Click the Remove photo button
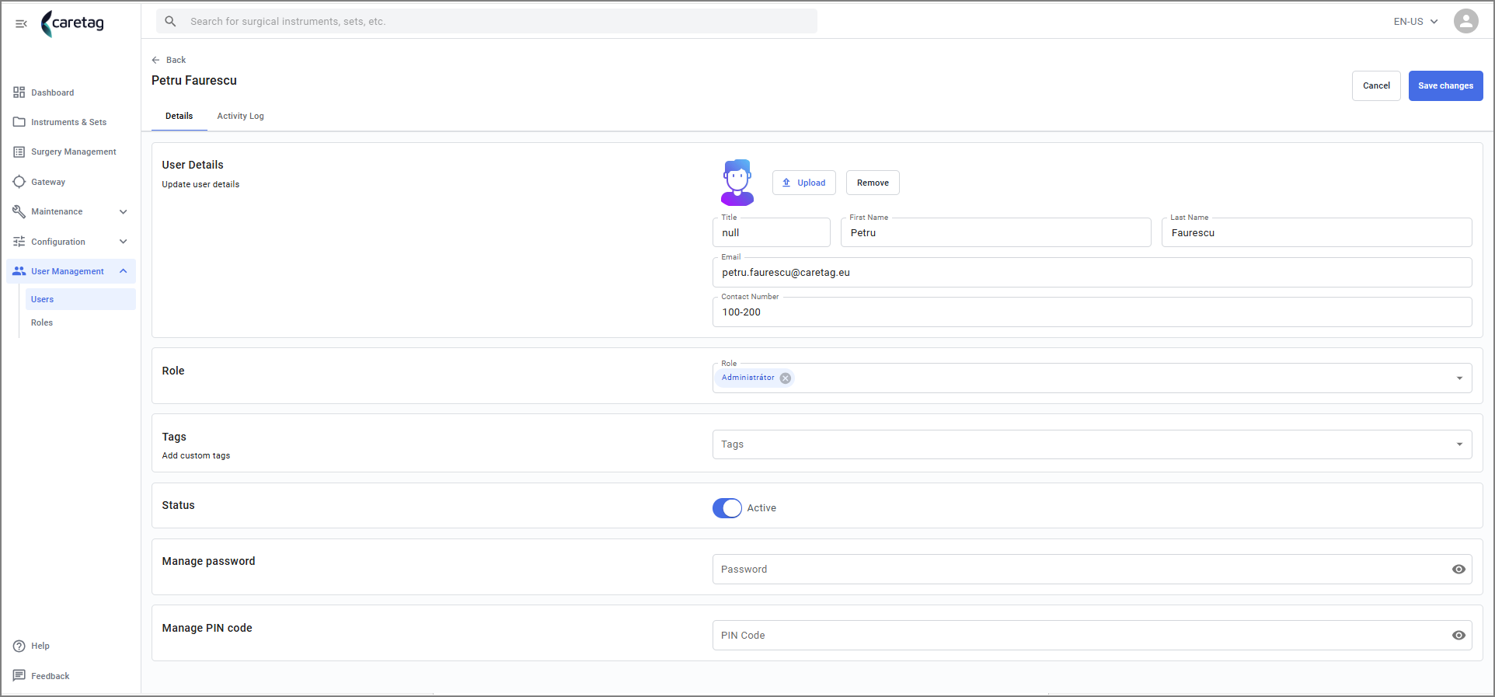 coord(873,183)
